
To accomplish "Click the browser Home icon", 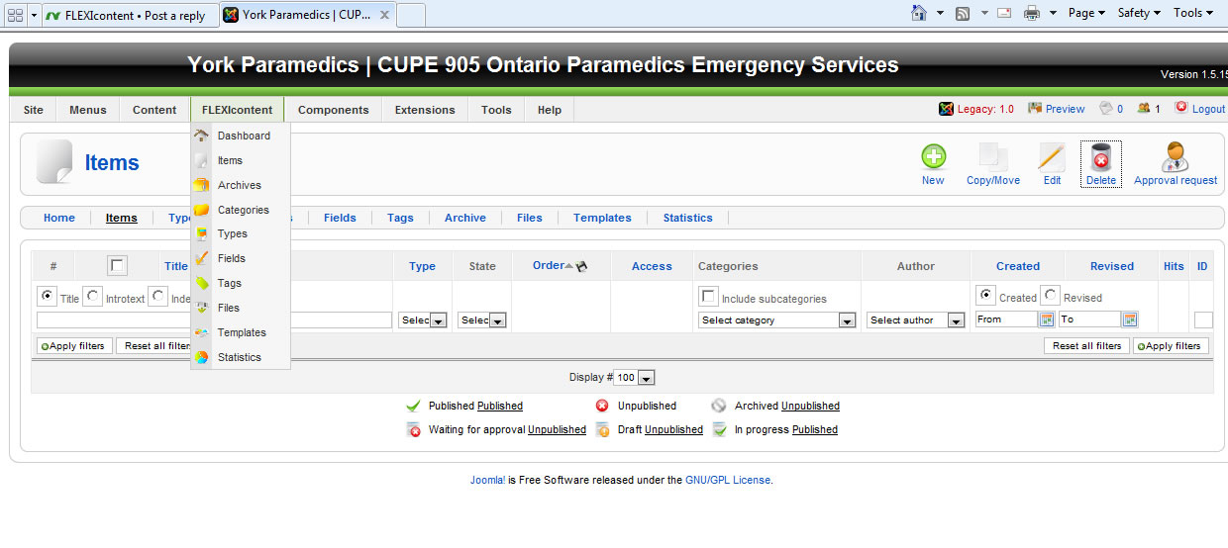I will click(x=919, y=13).
